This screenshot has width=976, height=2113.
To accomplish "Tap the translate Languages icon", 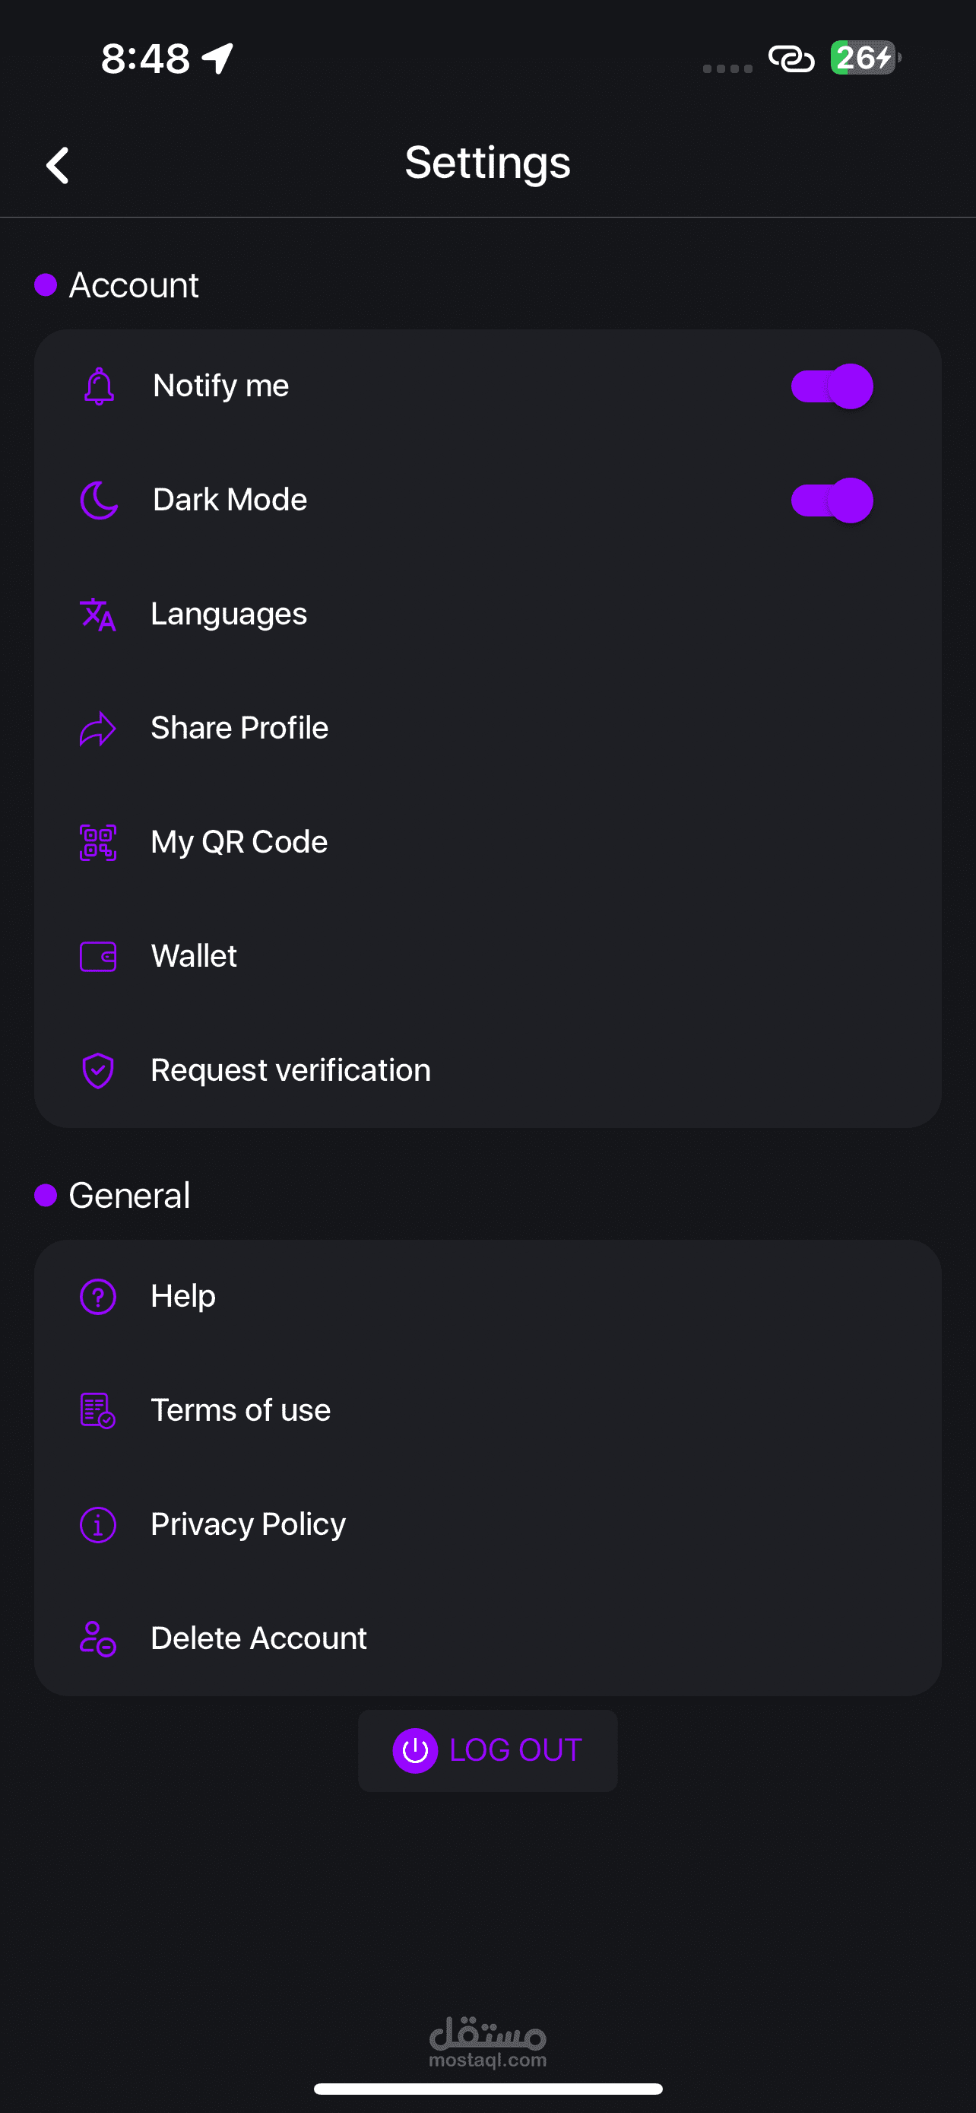I will point(98,615).
